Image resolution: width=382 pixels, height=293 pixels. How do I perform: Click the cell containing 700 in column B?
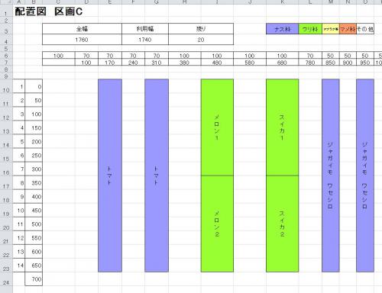[x=34, y=279]
